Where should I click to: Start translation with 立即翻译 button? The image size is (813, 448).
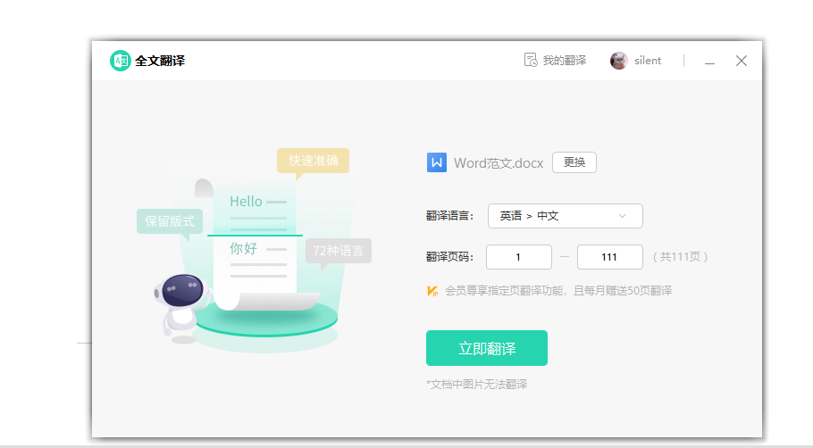tap(487, 348)
